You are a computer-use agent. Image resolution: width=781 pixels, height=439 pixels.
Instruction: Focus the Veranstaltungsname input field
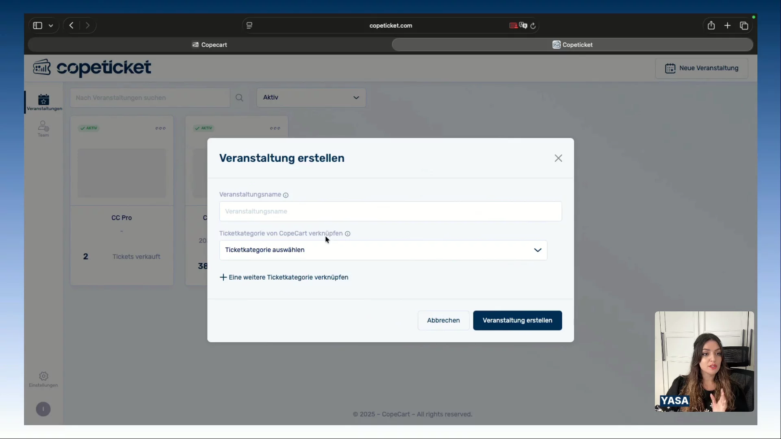pyautogui.click(x=390, y=211)
